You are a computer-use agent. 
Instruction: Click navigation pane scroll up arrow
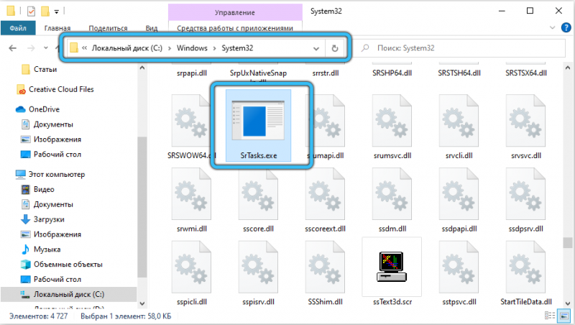142,68
